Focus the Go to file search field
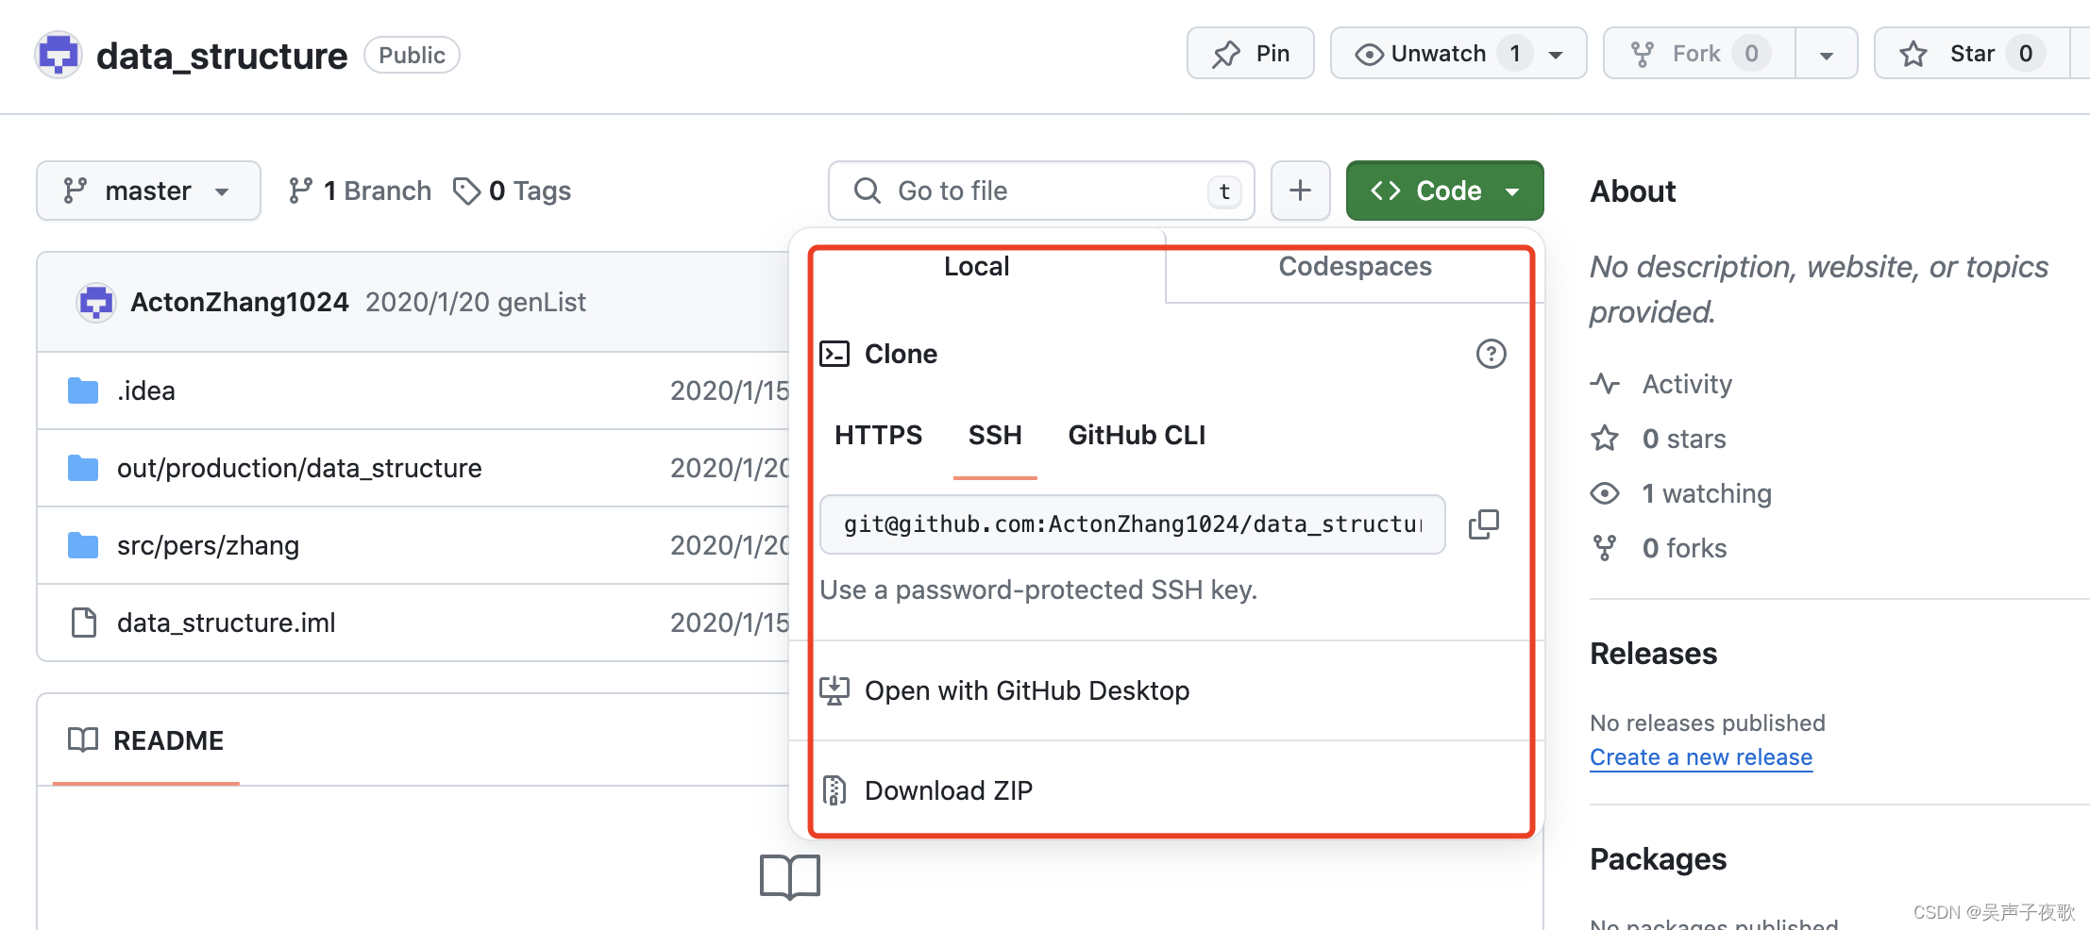This screenshot has height=930, width=2090. pos(1041,191)
